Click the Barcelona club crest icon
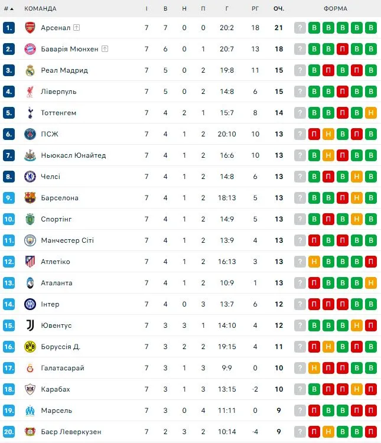Image resolution: width=381 pixels, height=443 pixels. point(30,198)
